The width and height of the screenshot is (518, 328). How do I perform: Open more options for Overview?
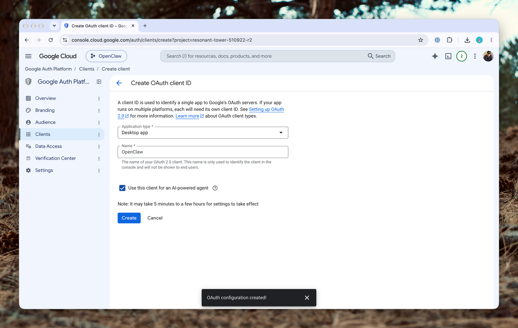99,99
